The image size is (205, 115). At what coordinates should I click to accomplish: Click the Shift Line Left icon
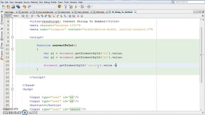click(70, 16)
